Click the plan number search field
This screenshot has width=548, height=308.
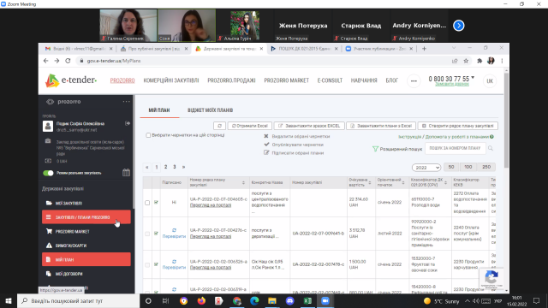(455, 148)
